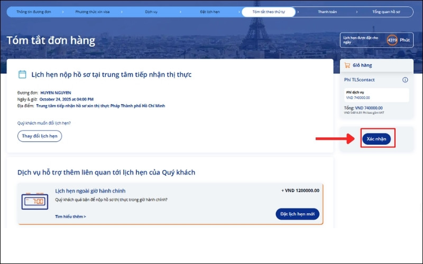Open the info icon next to Phí TLScontact
Screen dimensions: 423x264
coord(405,80)
